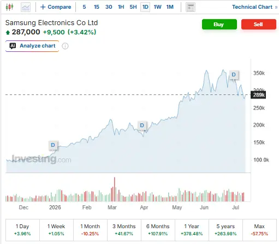Select the Max performance range

tap(259, 230)
